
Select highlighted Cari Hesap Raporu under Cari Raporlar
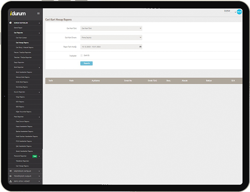coord(22,43)
